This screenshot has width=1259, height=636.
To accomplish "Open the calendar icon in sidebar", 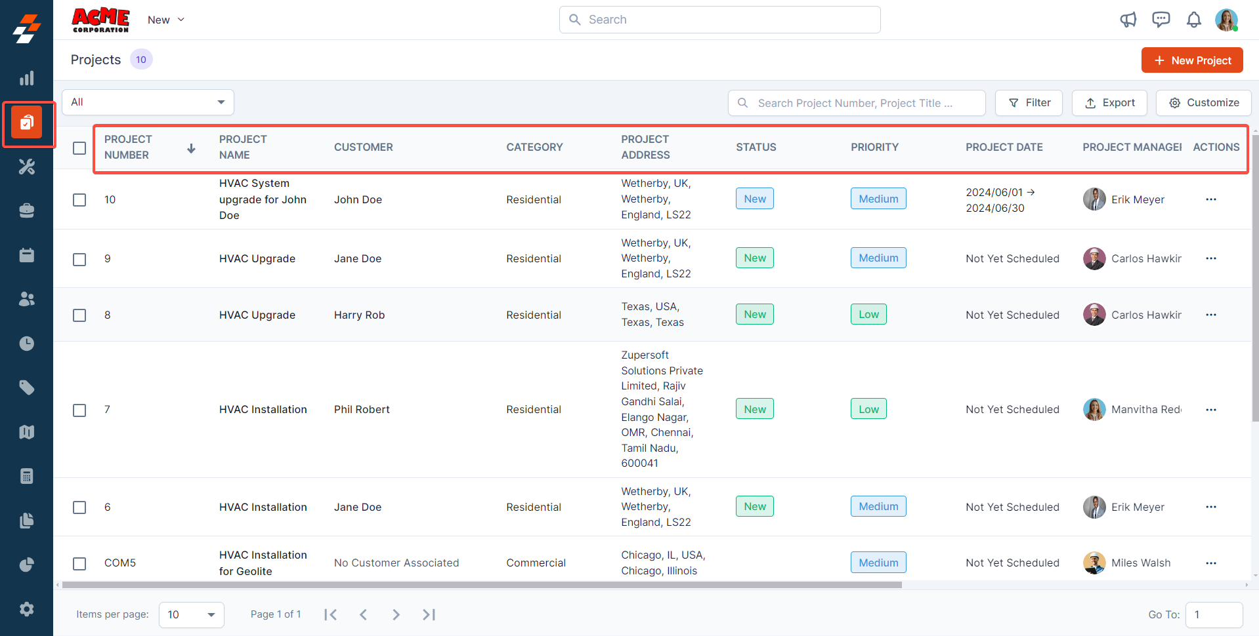I will click(26, 255).
